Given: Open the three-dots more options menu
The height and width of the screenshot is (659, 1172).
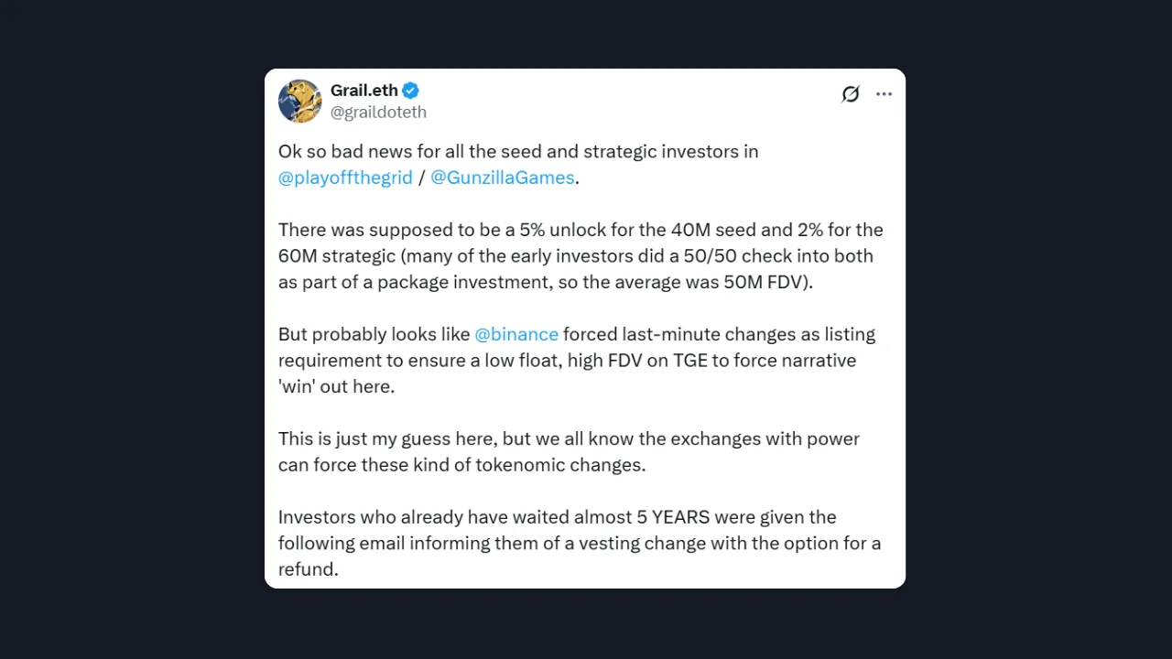Looking at the screenshot, I should point(884,94).
